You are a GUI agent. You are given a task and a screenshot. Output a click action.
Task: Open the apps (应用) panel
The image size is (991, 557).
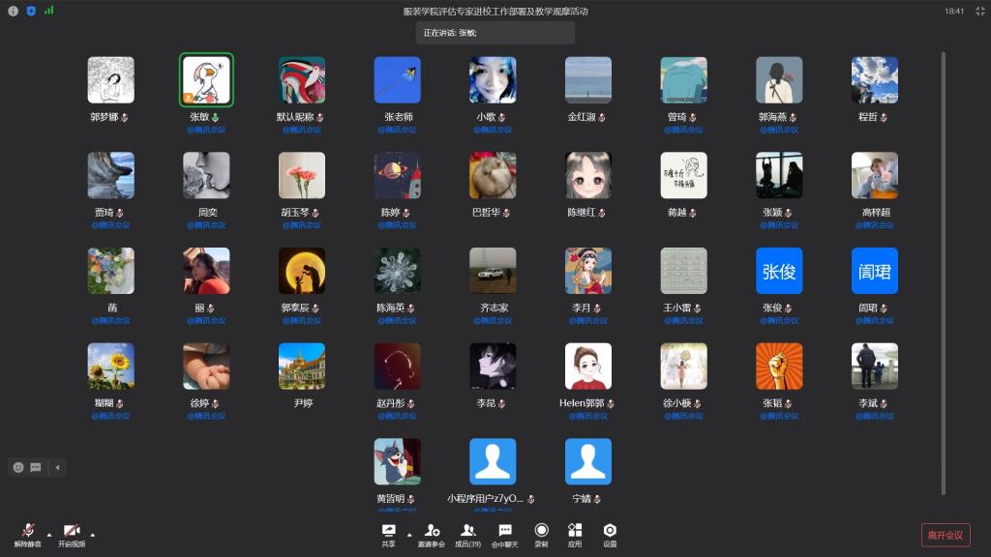(575, 532)
